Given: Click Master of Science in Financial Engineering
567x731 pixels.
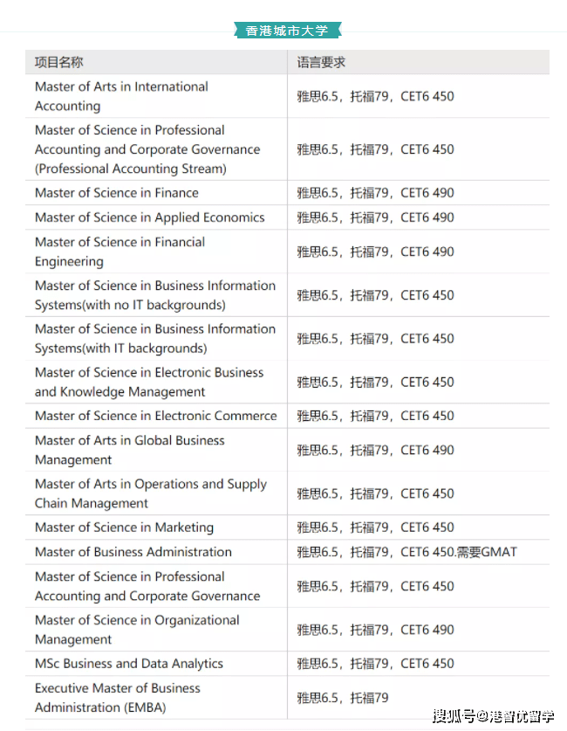Looking at the screenshot, I should coord(120,252).
